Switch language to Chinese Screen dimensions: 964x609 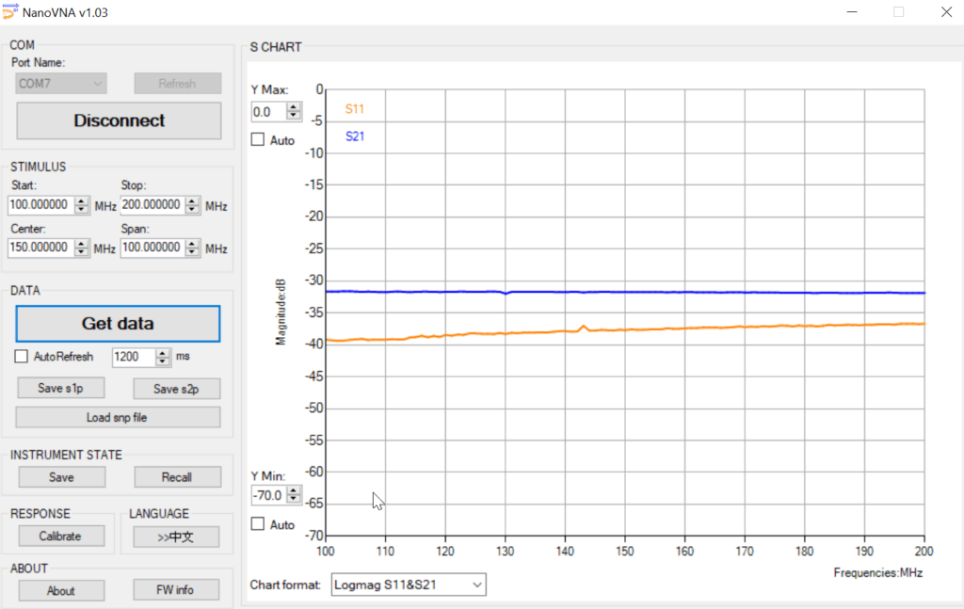pyautogui.click(x=176, y=537)
